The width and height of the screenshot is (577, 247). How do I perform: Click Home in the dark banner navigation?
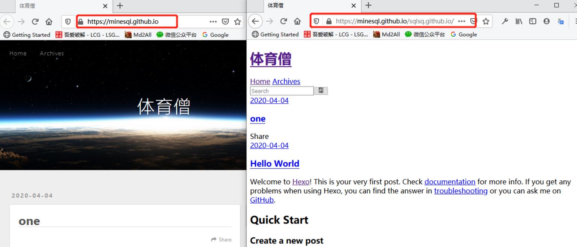pyautogui.click(x=18, y=53)
